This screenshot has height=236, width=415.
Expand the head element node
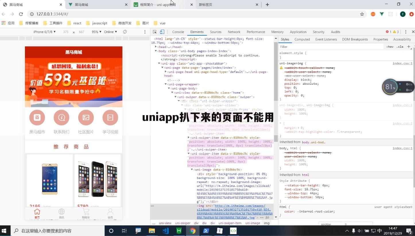click(156, 47)
